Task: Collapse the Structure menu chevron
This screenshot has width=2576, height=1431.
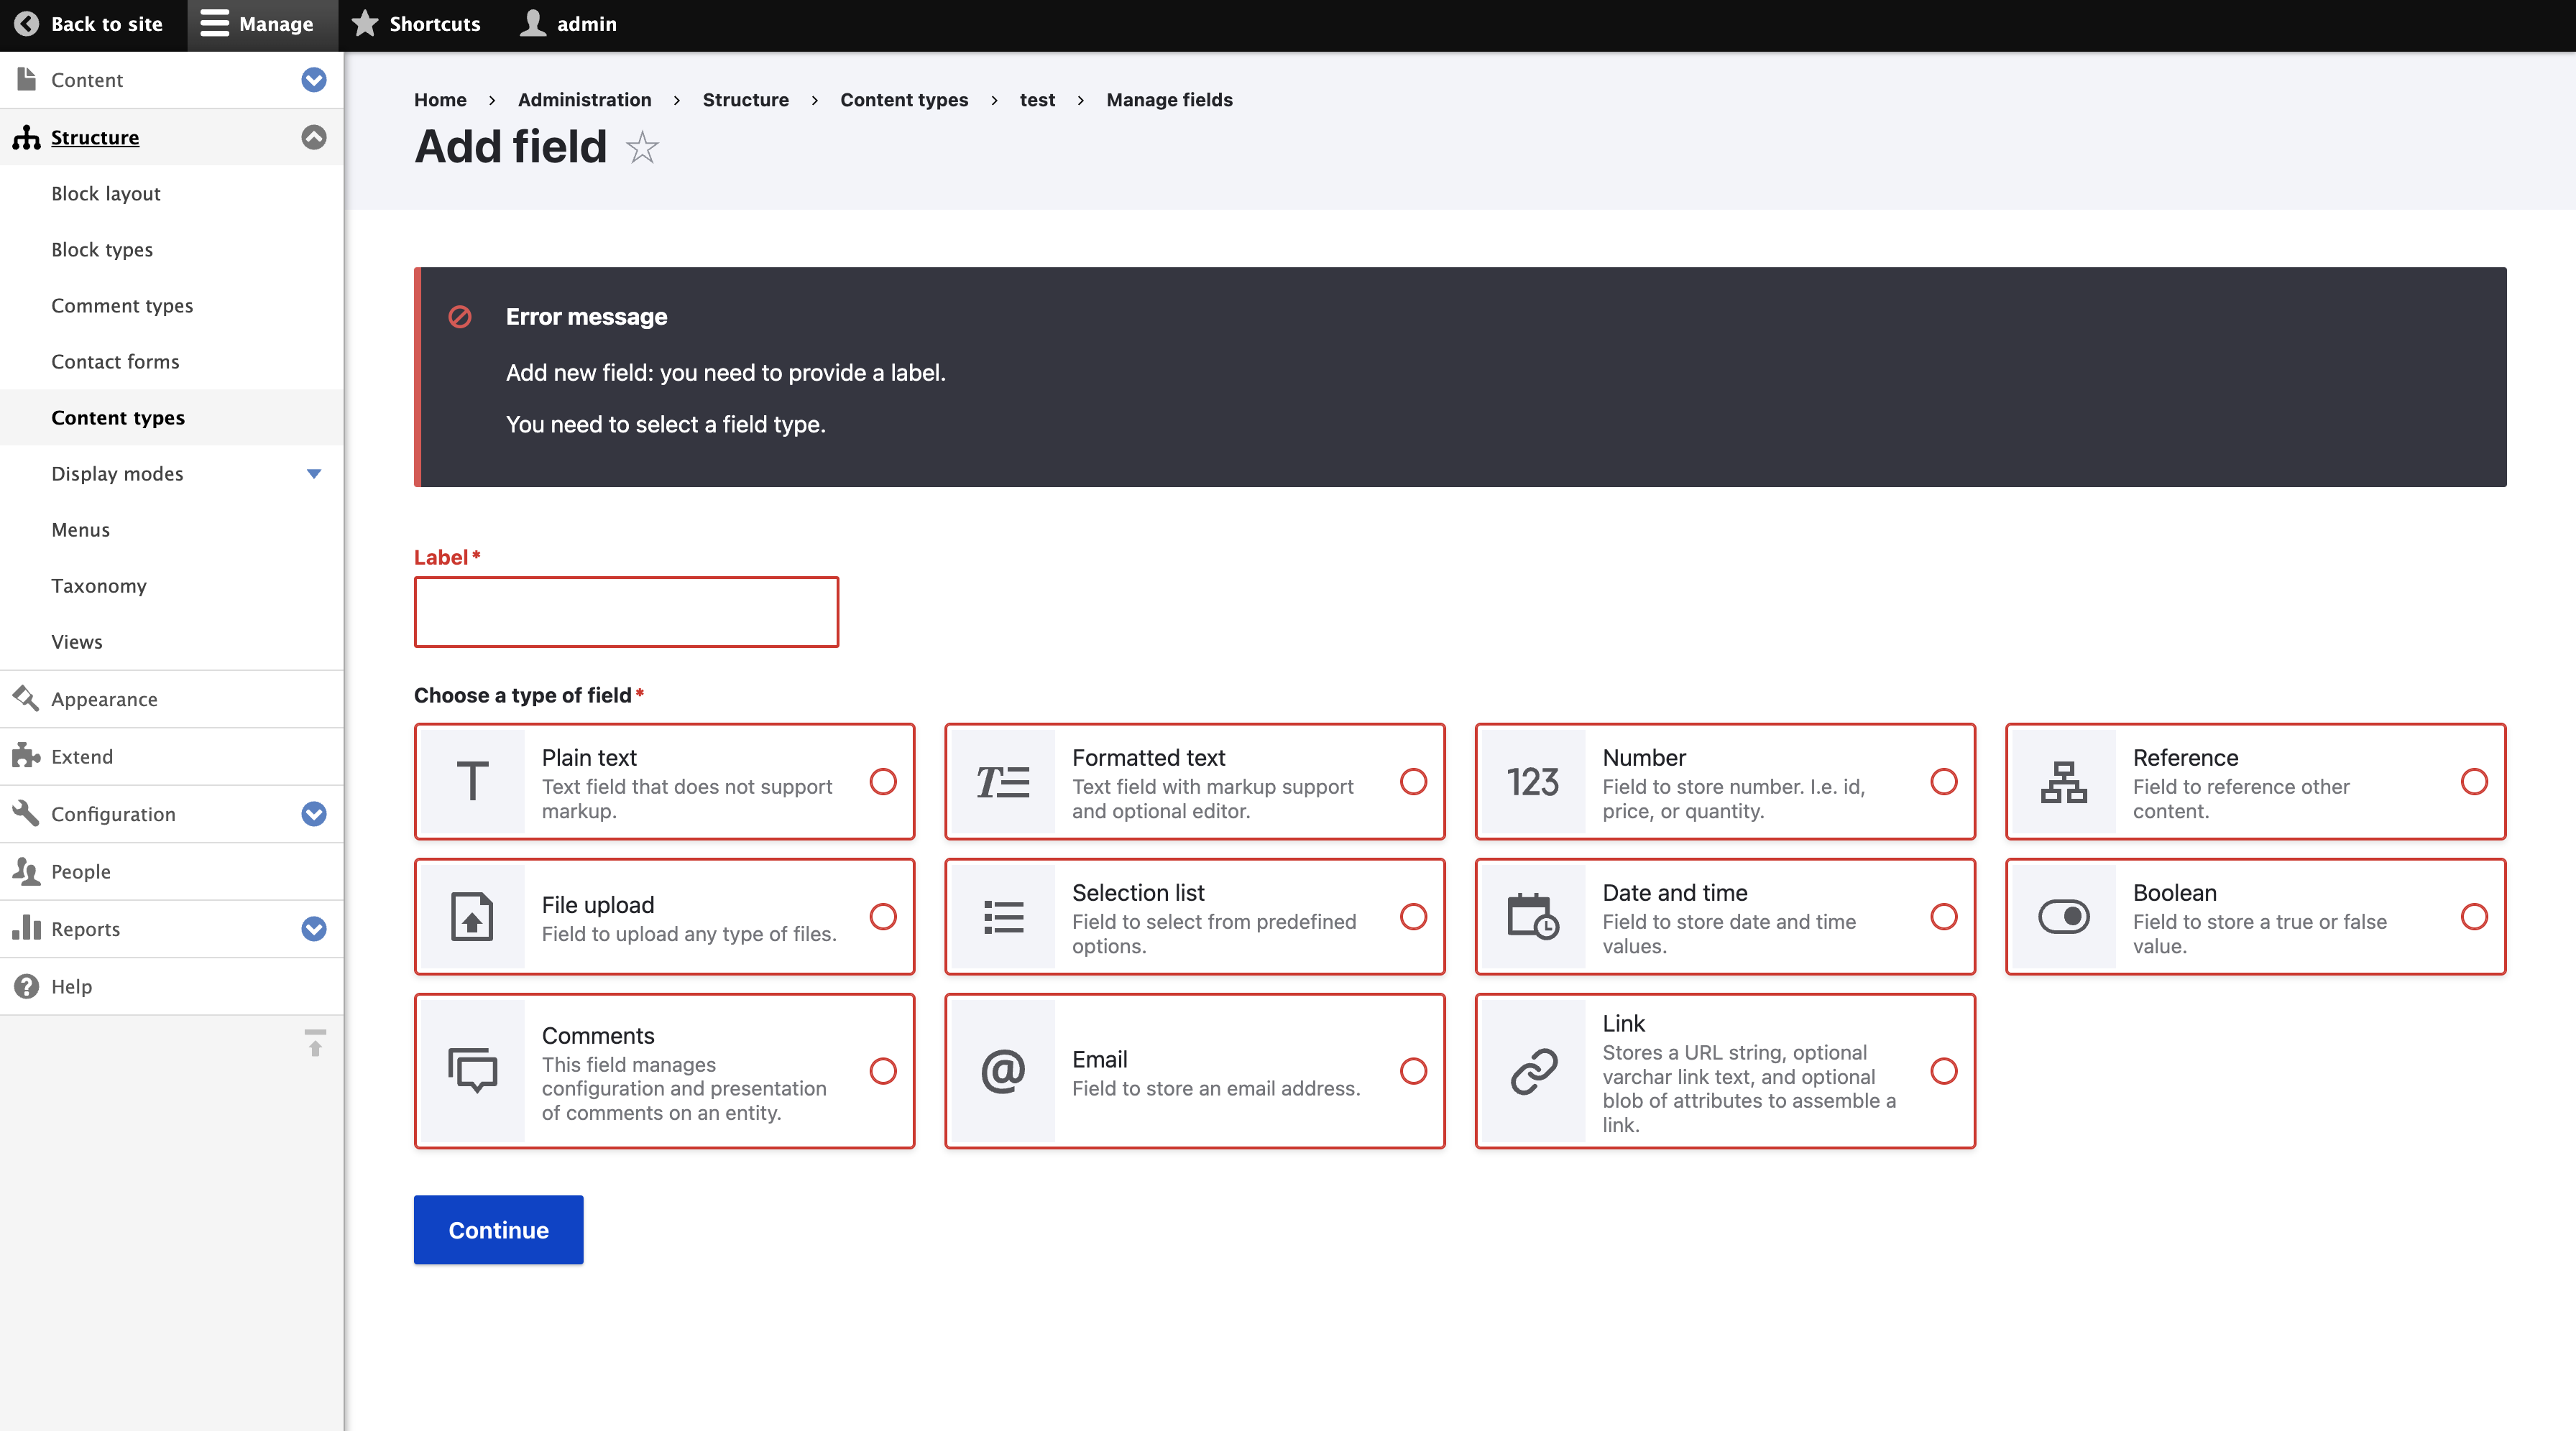Action: (314, 137)
